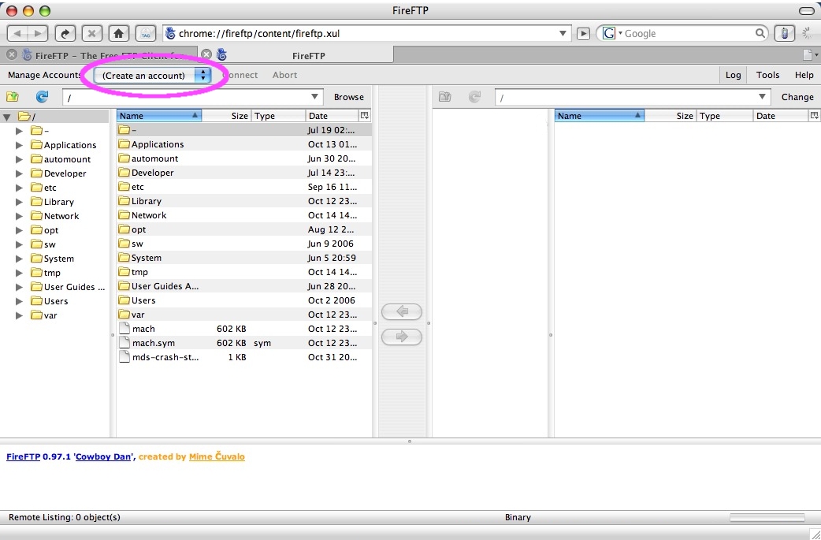The height and width of the screenshot is (540, 821).
Task: Click the browser stop button
Action: tap(91, 34)
